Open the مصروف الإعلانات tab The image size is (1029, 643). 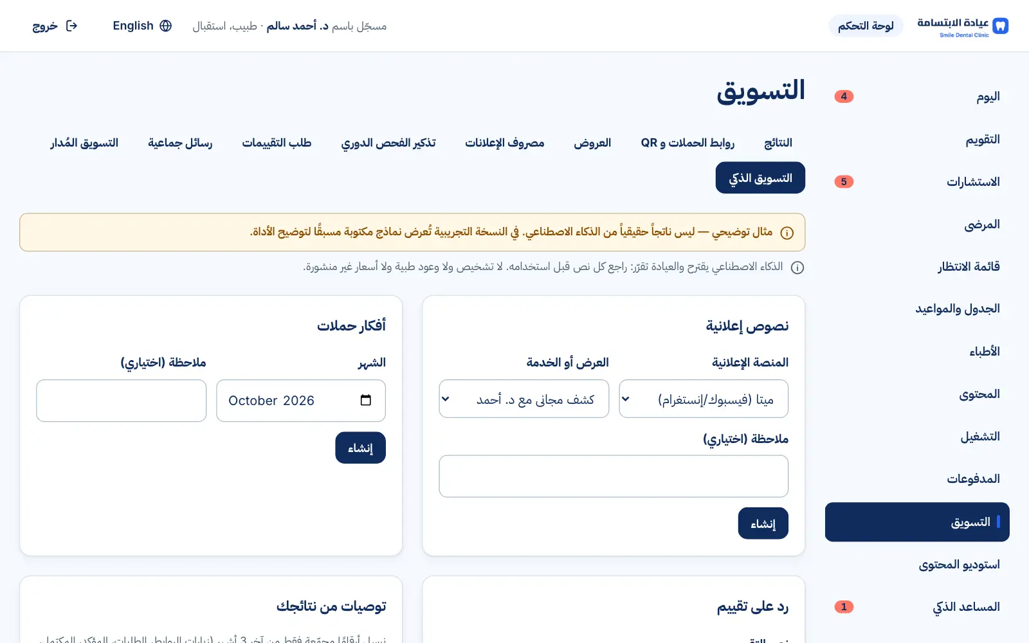505,143
